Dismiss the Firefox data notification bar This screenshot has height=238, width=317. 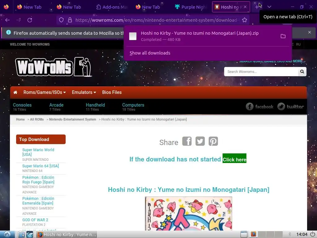[310, 32]
